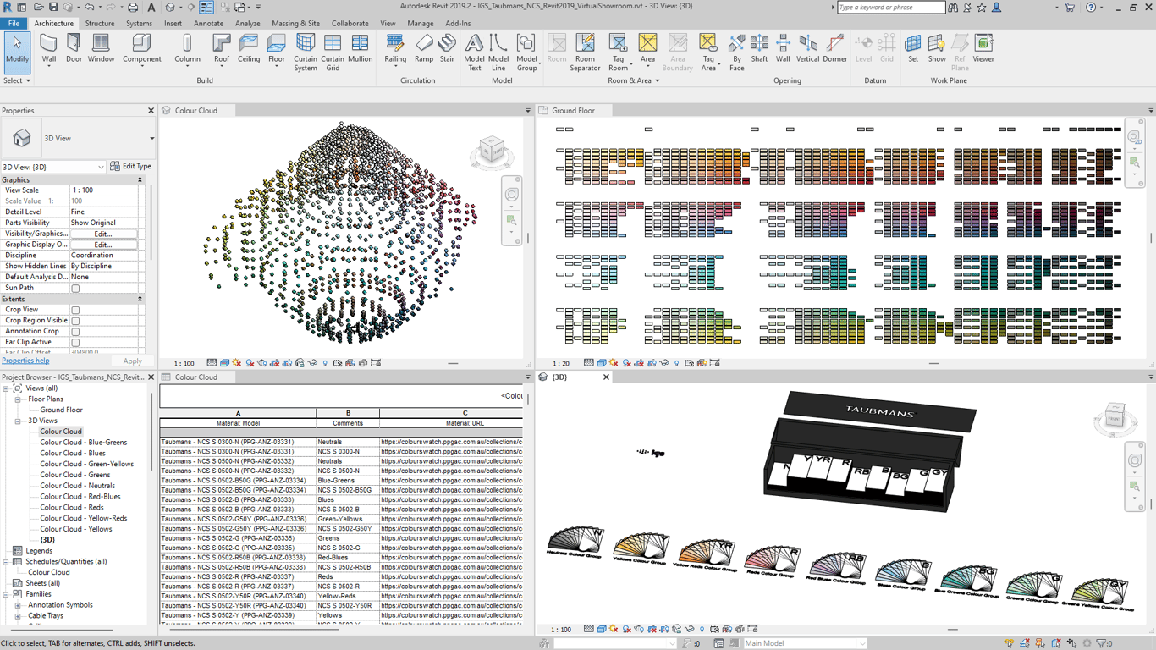Collapse the Floor Plans tree node
Screen dimensions: 1156x650
pyautogui.click(x=18, y=399)
